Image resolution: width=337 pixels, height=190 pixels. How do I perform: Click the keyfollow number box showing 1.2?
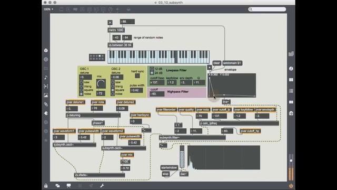pos(172,82)
